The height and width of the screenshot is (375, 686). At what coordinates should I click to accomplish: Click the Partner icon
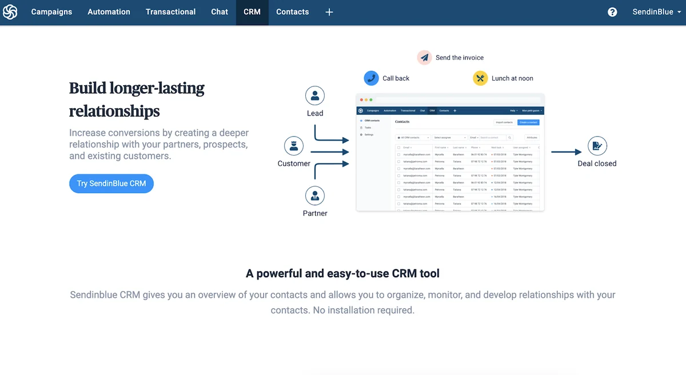[315, 196]
